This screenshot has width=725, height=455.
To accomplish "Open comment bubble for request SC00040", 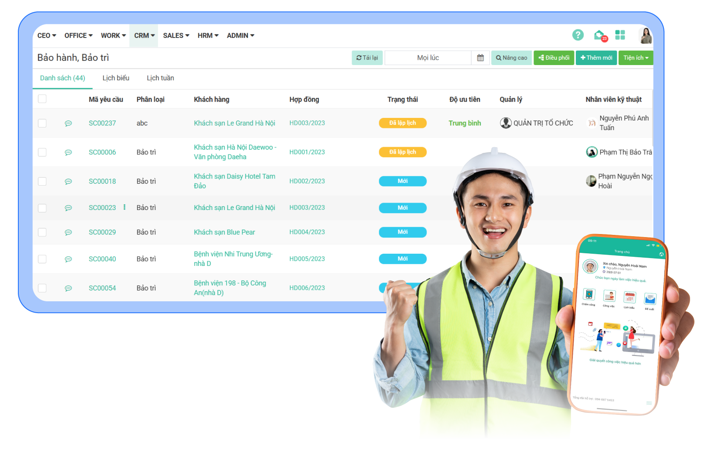I will pos(68,259).
